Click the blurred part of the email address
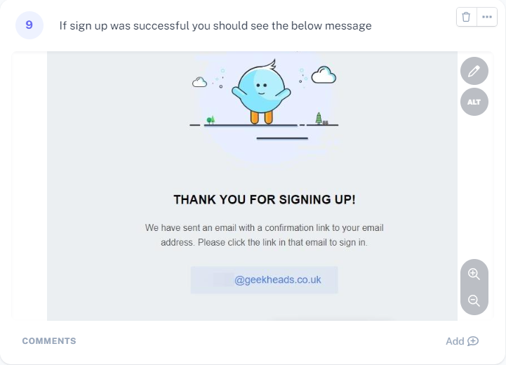 pos(222,279)
